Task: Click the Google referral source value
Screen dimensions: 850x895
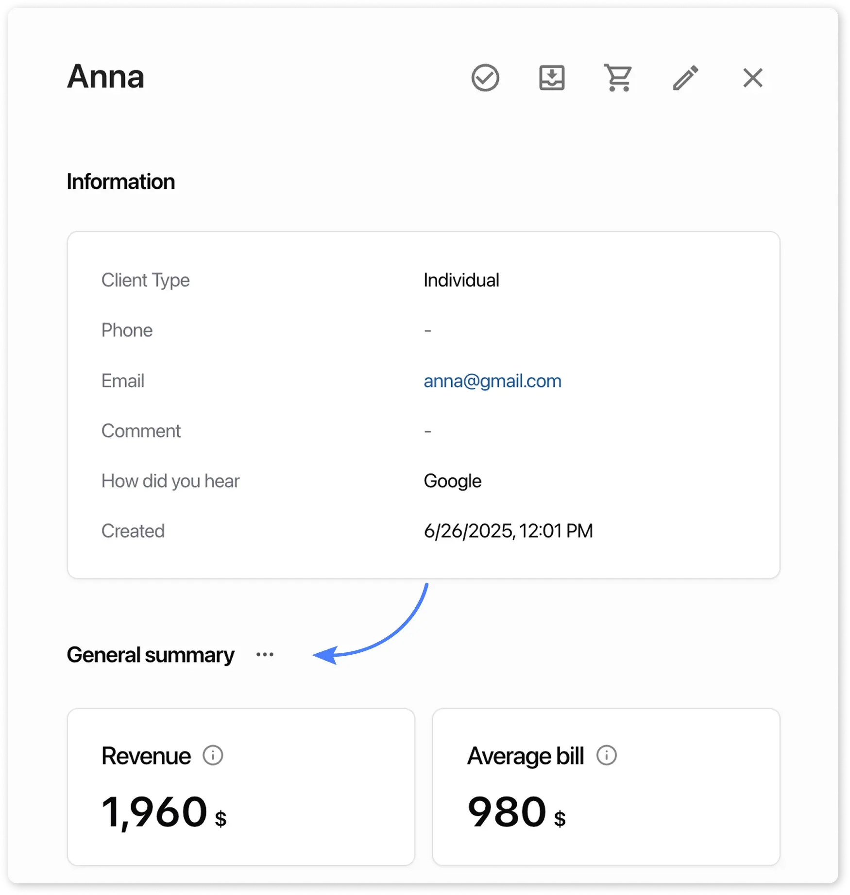Action: pos(452,481)
